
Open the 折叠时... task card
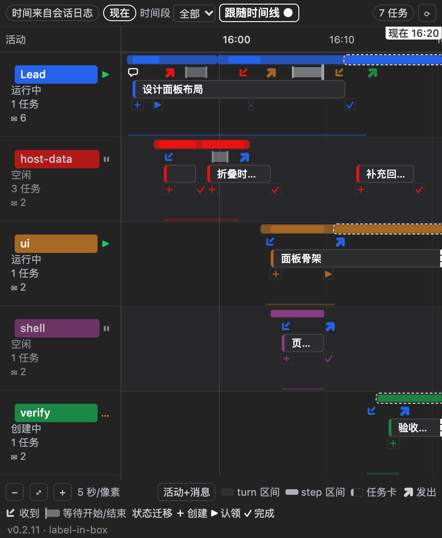[238, 174]
